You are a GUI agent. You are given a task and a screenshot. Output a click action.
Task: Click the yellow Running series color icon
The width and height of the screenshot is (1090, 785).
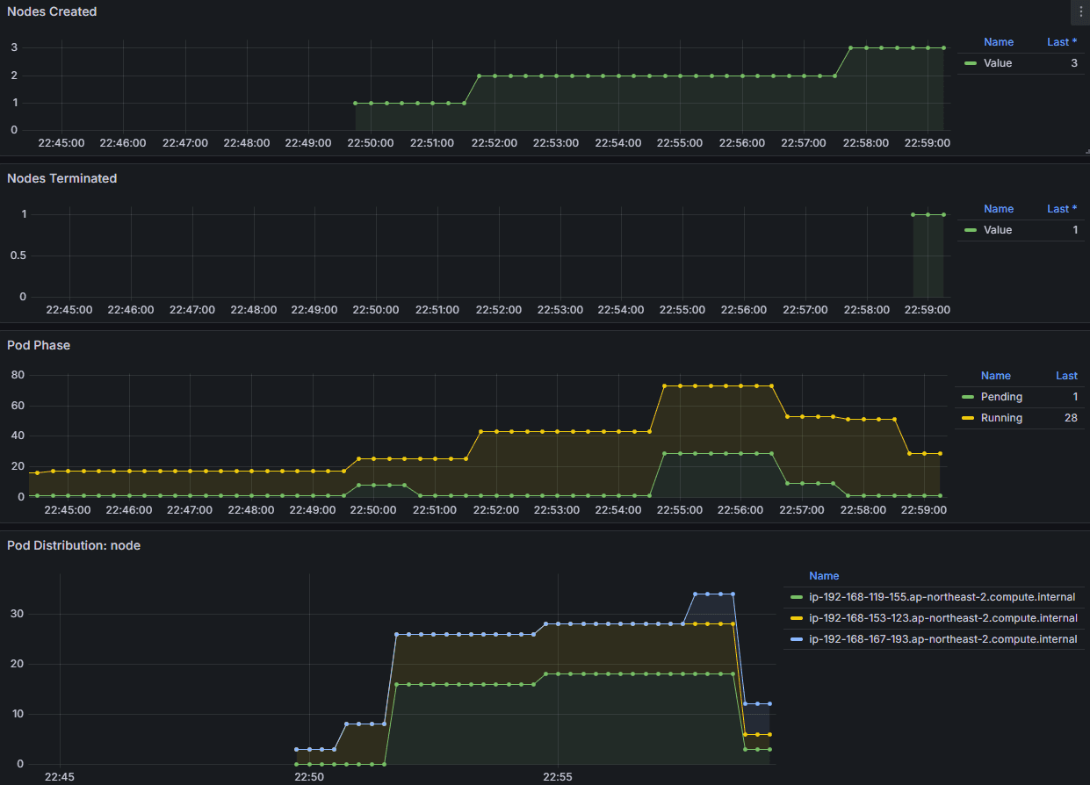click(966, 419)
